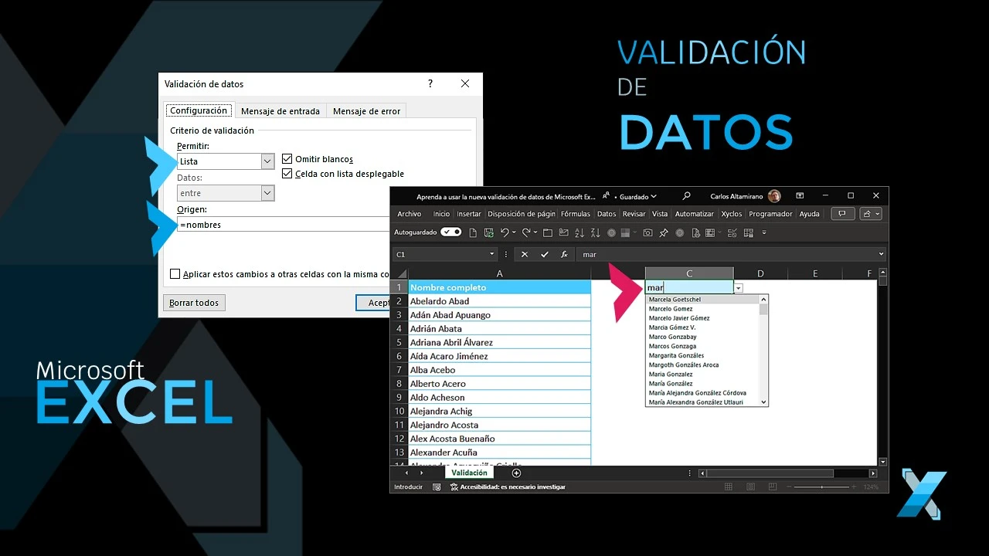Open the Permitir Lista dropdown

click(267, 161)
